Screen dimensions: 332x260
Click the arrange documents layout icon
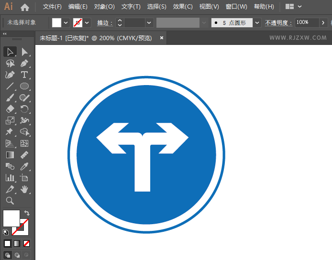pos(289,7)
